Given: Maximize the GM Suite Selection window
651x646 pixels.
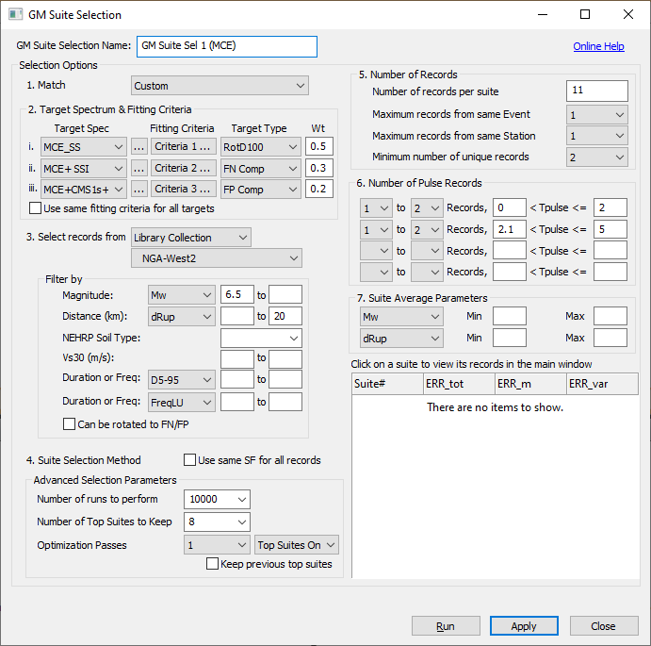Looking at the screenshot, I should click(x=585, y=14).
